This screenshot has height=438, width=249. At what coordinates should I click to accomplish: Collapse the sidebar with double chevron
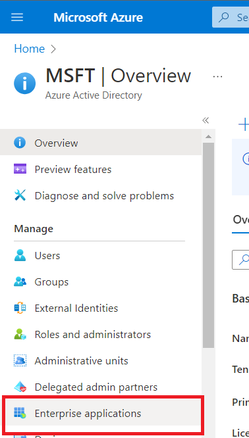tap(206, 120)
